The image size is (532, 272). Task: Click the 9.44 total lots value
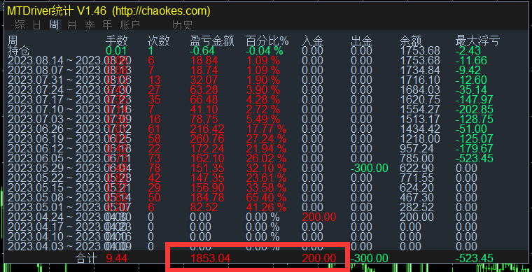117,259
